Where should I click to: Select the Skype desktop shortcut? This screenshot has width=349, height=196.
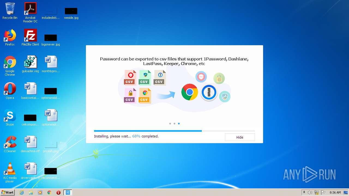click(10, 118)
